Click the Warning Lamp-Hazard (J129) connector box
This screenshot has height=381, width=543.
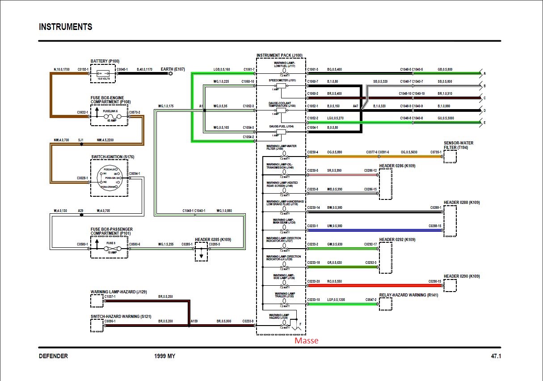pyautogui.click(x=97, y=301)
